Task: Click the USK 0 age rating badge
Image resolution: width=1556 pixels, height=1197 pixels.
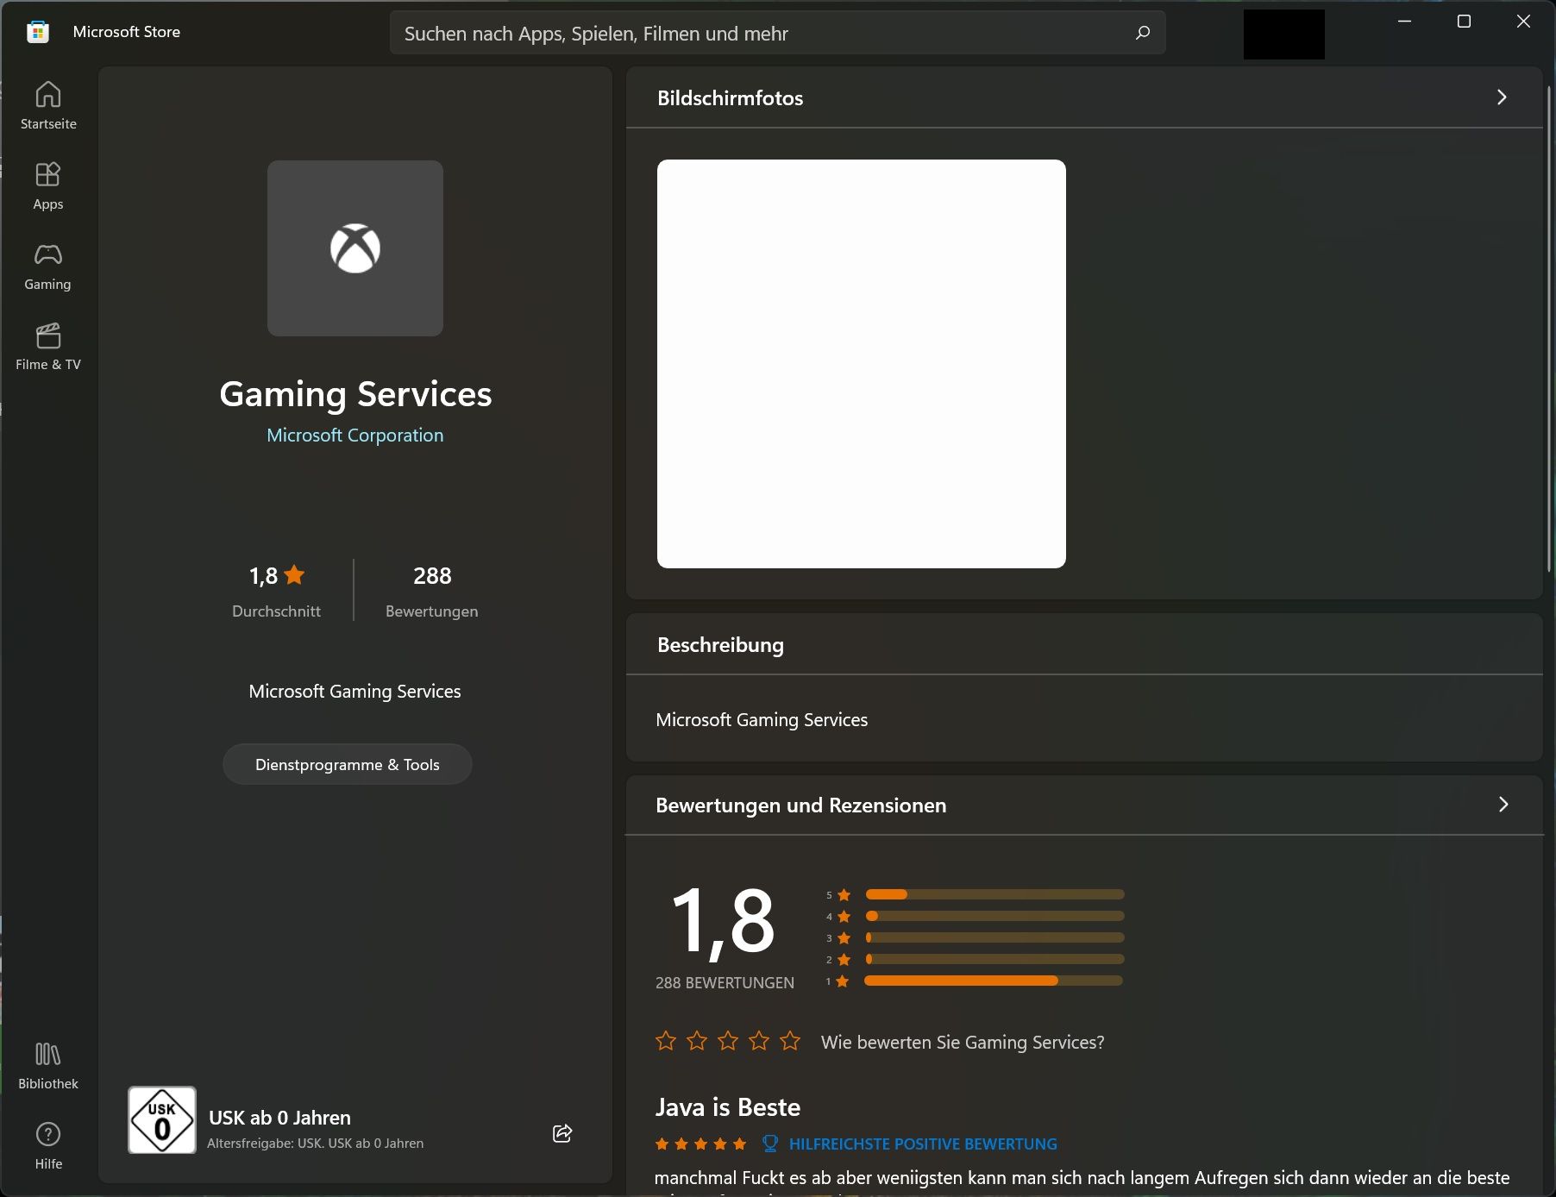Action: (x=162, y=1120)
